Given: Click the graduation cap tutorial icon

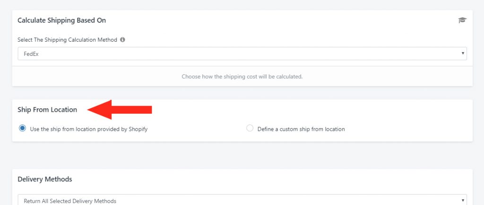Looking at the screenshot, I should tap(462, 20).
